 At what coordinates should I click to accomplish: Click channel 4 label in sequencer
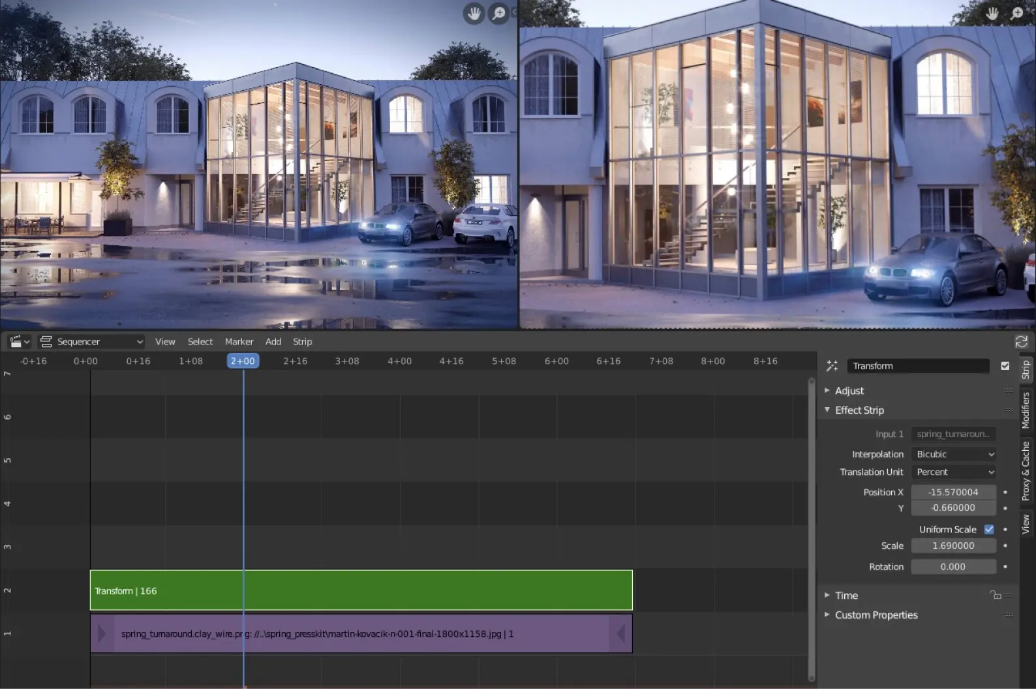tap(7, 504)
